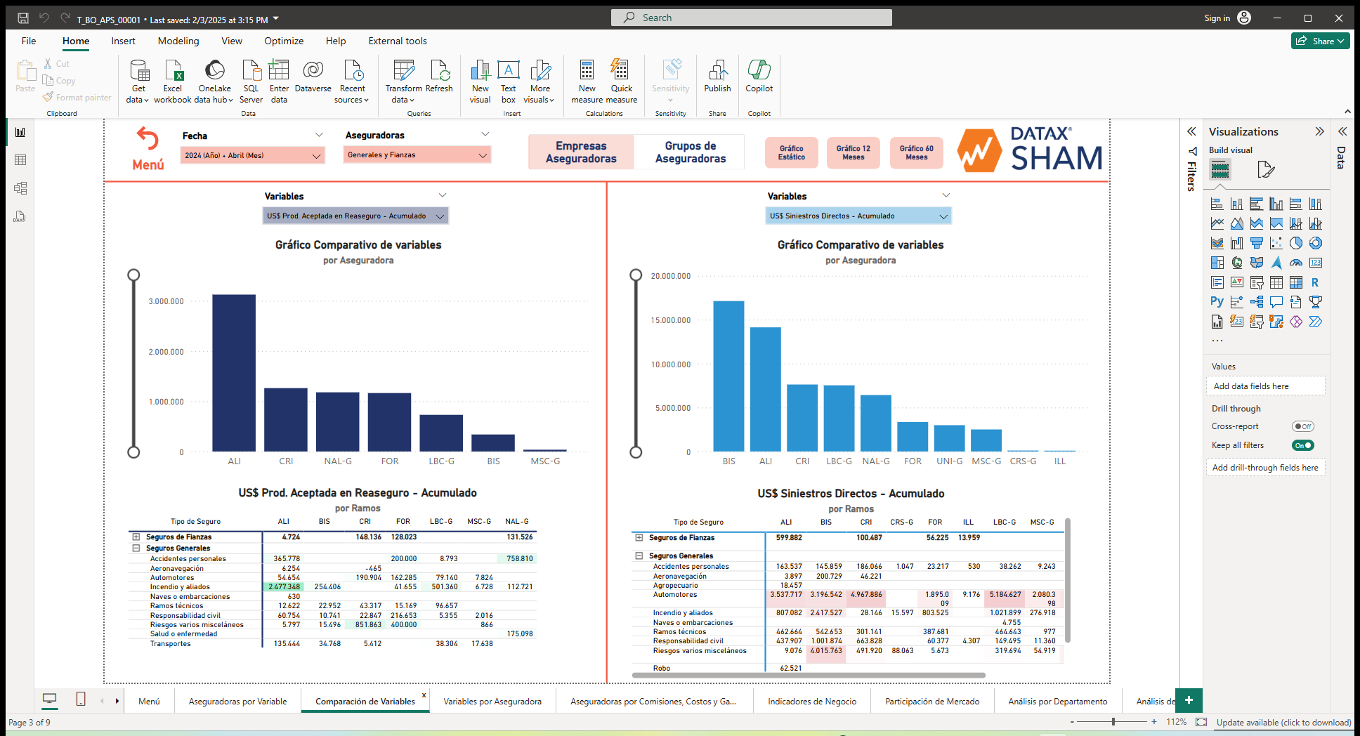This screenshot has width=1360, height=736.
Task: Click the Search box at the top
Action: coord(751,17)
